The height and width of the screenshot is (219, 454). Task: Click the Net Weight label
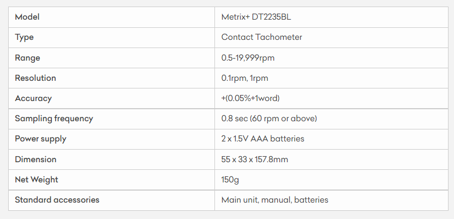[x=37, y=180]
